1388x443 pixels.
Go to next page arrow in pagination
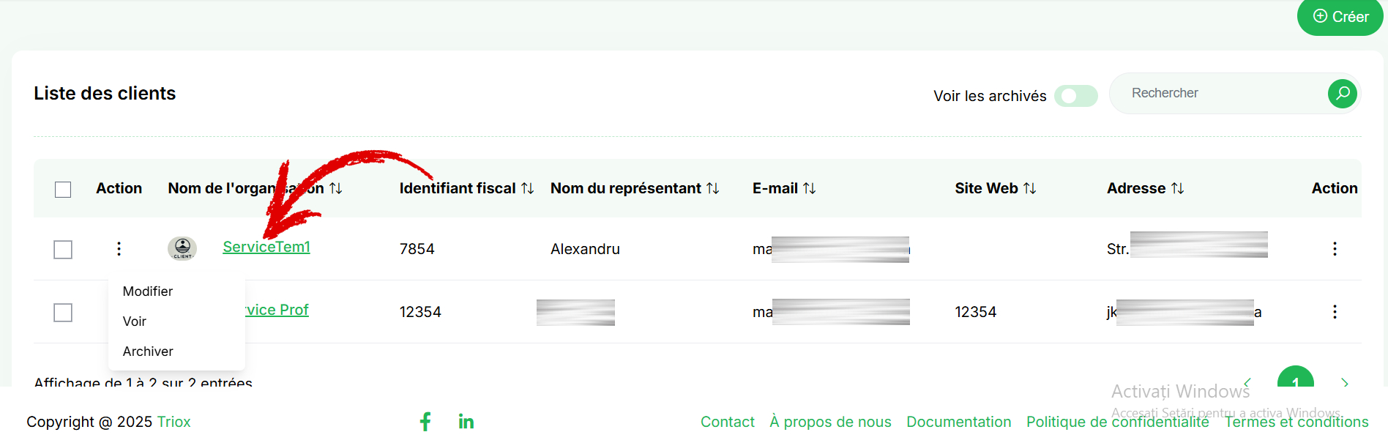coord(1344,383)
